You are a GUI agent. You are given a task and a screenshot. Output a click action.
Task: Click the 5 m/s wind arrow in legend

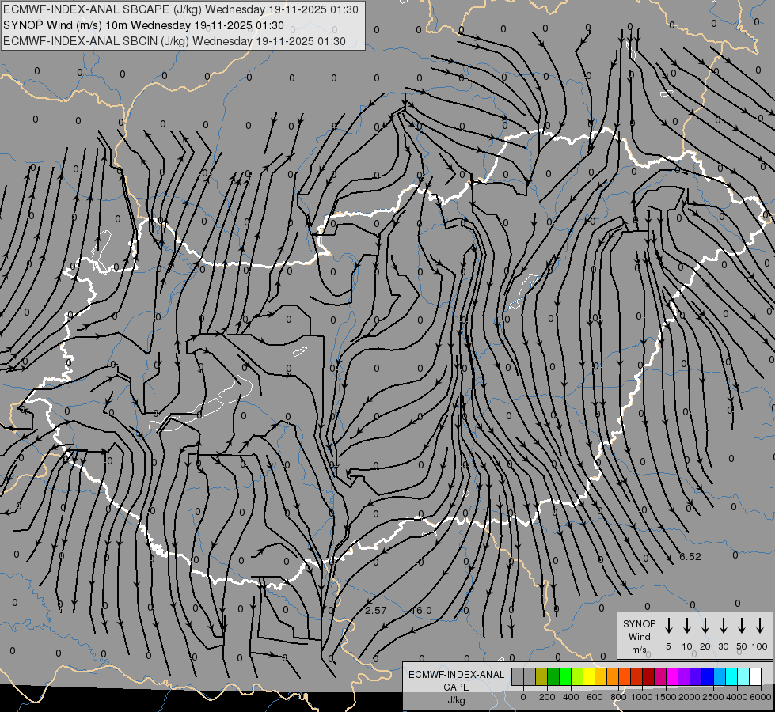point(668,626)
